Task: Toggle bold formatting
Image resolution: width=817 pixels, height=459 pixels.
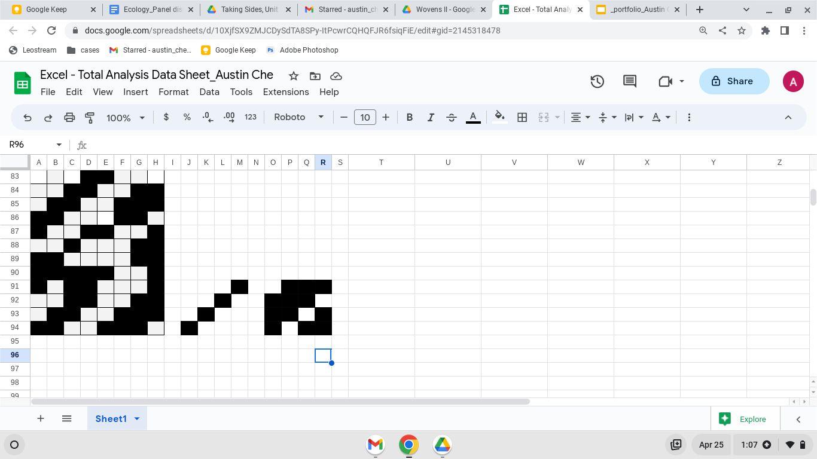Action: [x=410, y=118]
